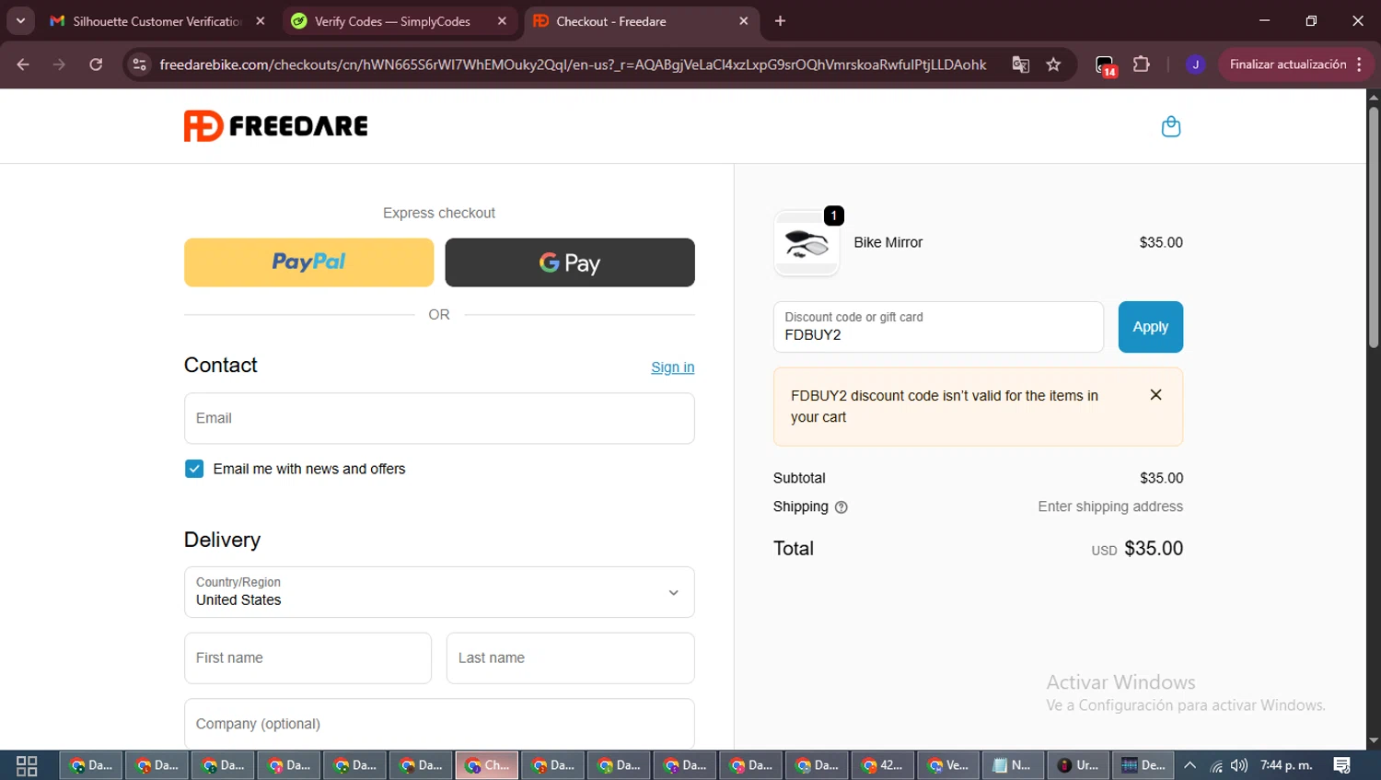Viewport: 1381px width, 780px height.
Task: Click the First name field
Action: click(308, 658)
